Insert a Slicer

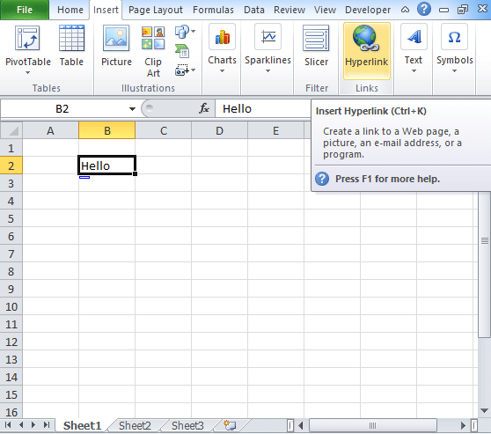pyautogui.click(x=316, y=46)
